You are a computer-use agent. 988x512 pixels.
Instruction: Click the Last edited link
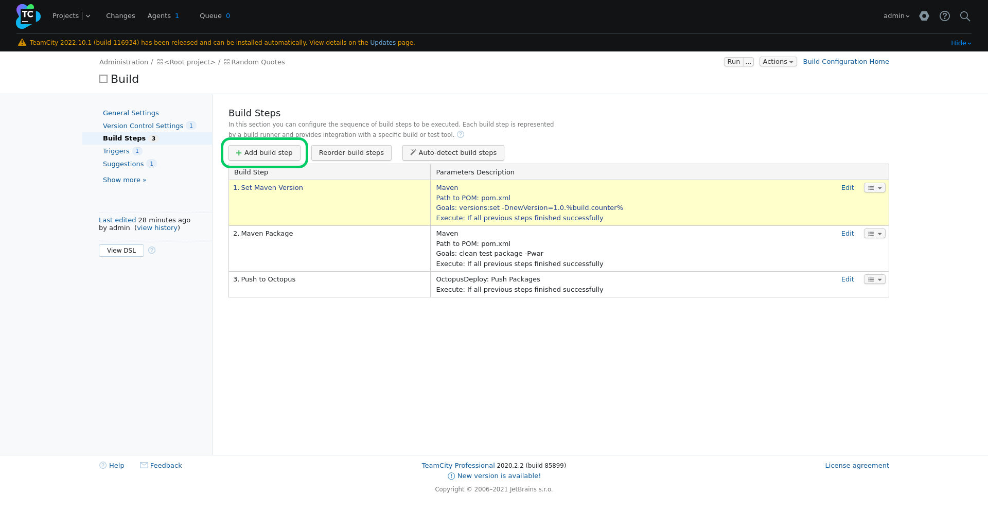pos(117,220)
